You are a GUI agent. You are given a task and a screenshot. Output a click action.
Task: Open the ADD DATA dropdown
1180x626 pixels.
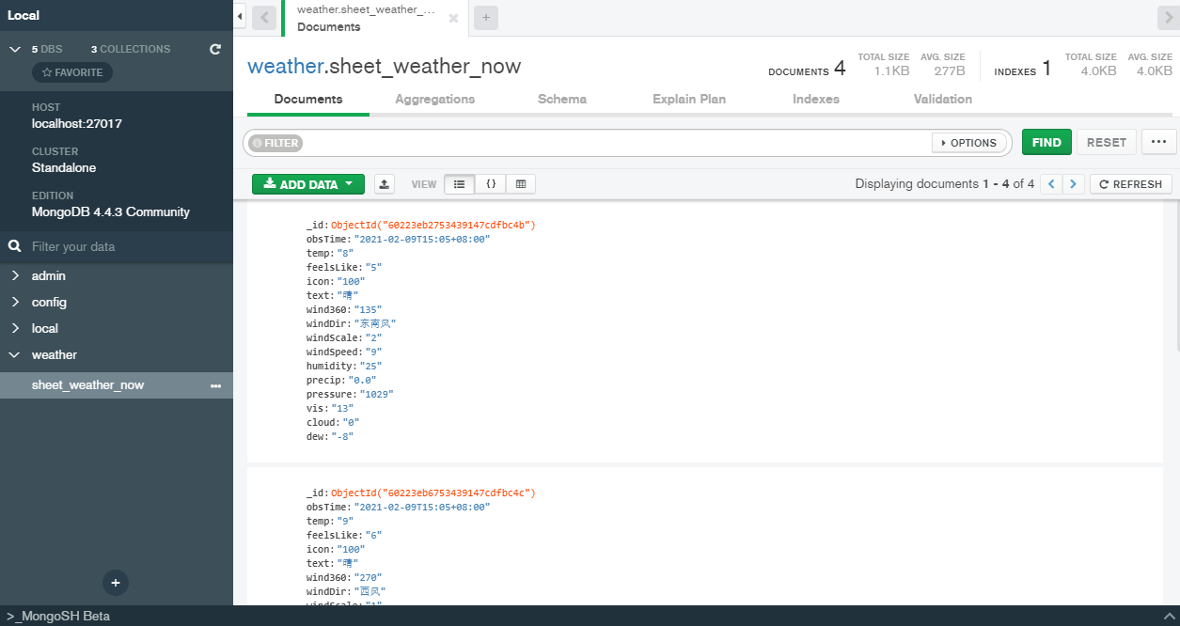coord(308,184)
